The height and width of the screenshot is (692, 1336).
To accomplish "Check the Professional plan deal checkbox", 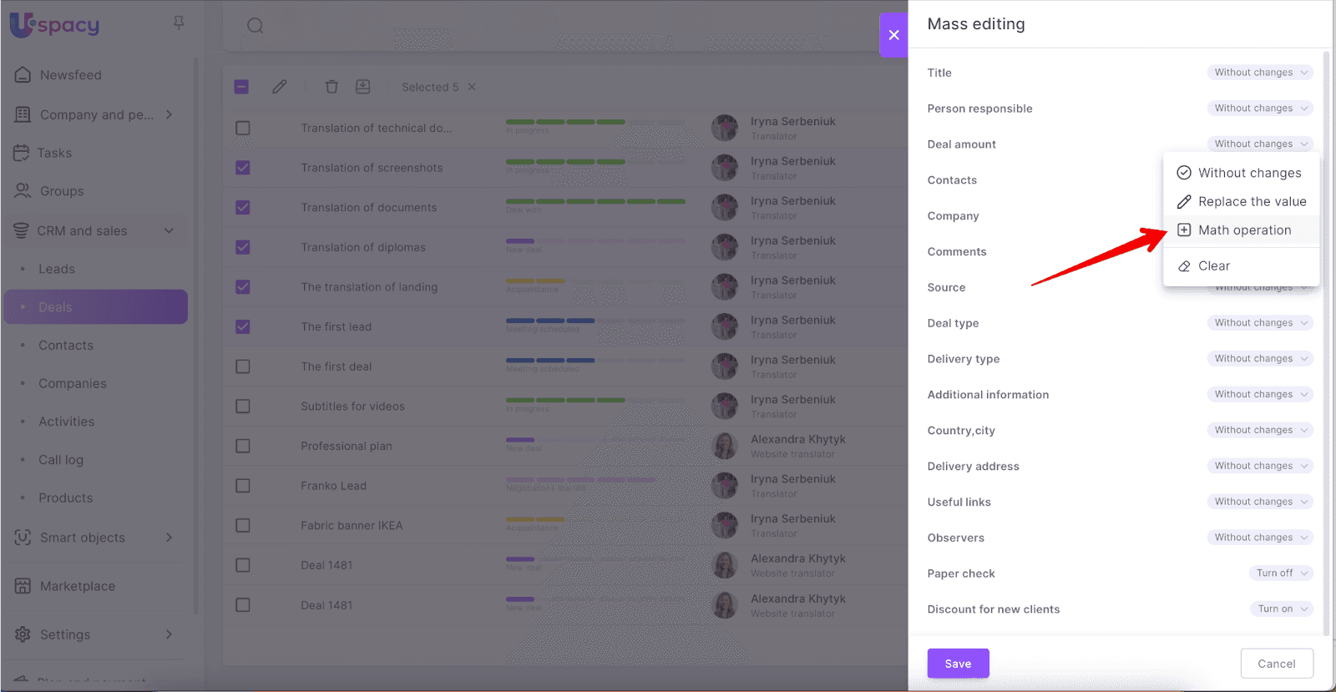I will pos(243,446).
